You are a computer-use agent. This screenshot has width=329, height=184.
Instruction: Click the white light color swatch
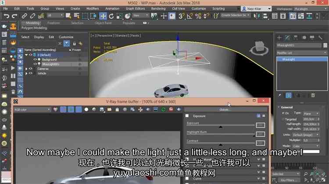pyautogui.click(x=312, y=151)
